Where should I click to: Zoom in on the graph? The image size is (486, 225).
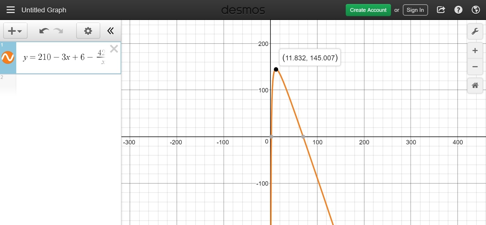[475, 51]
